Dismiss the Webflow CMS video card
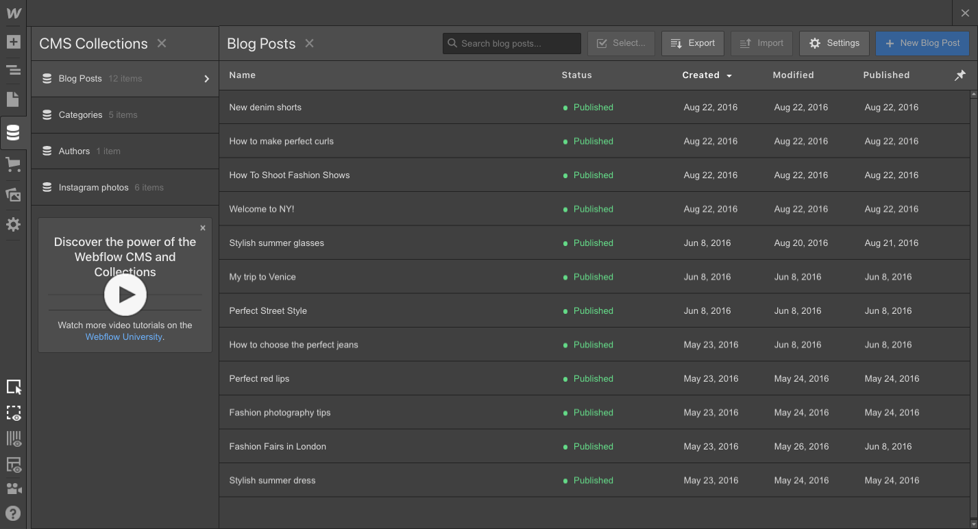Image resolution: width=978 pixels, height=529 pixels. pos(203,228)
